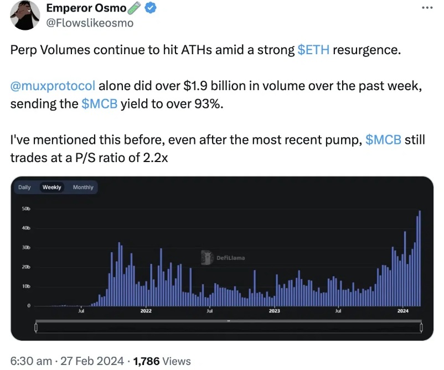Grab the left range slider handle
444x370 pixels.
35,327
